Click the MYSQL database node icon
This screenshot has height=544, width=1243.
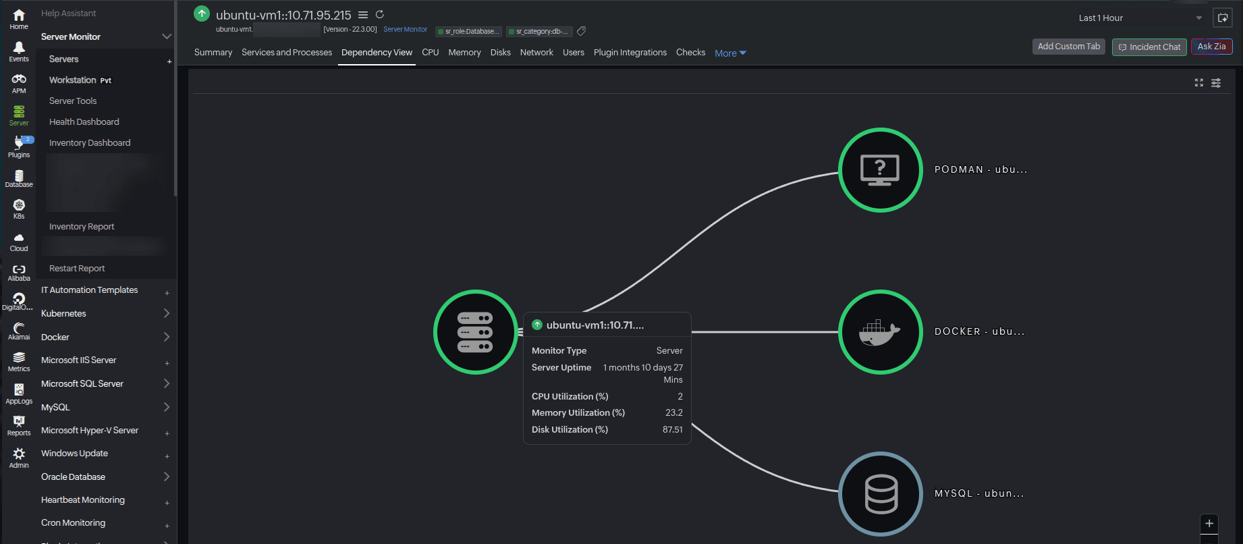coord(881,494)
